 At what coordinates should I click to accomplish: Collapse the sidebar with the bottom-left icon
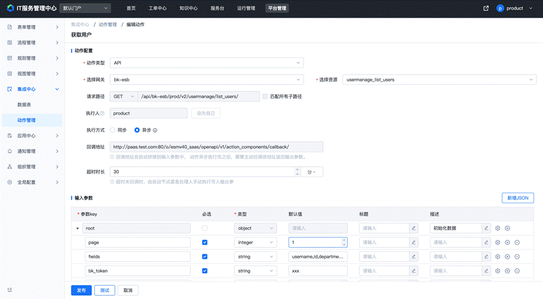tap(10, 289)
